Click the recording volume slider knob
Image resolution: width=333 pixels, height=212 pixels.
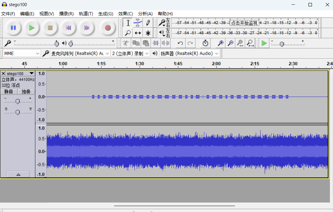click(57, 44)
